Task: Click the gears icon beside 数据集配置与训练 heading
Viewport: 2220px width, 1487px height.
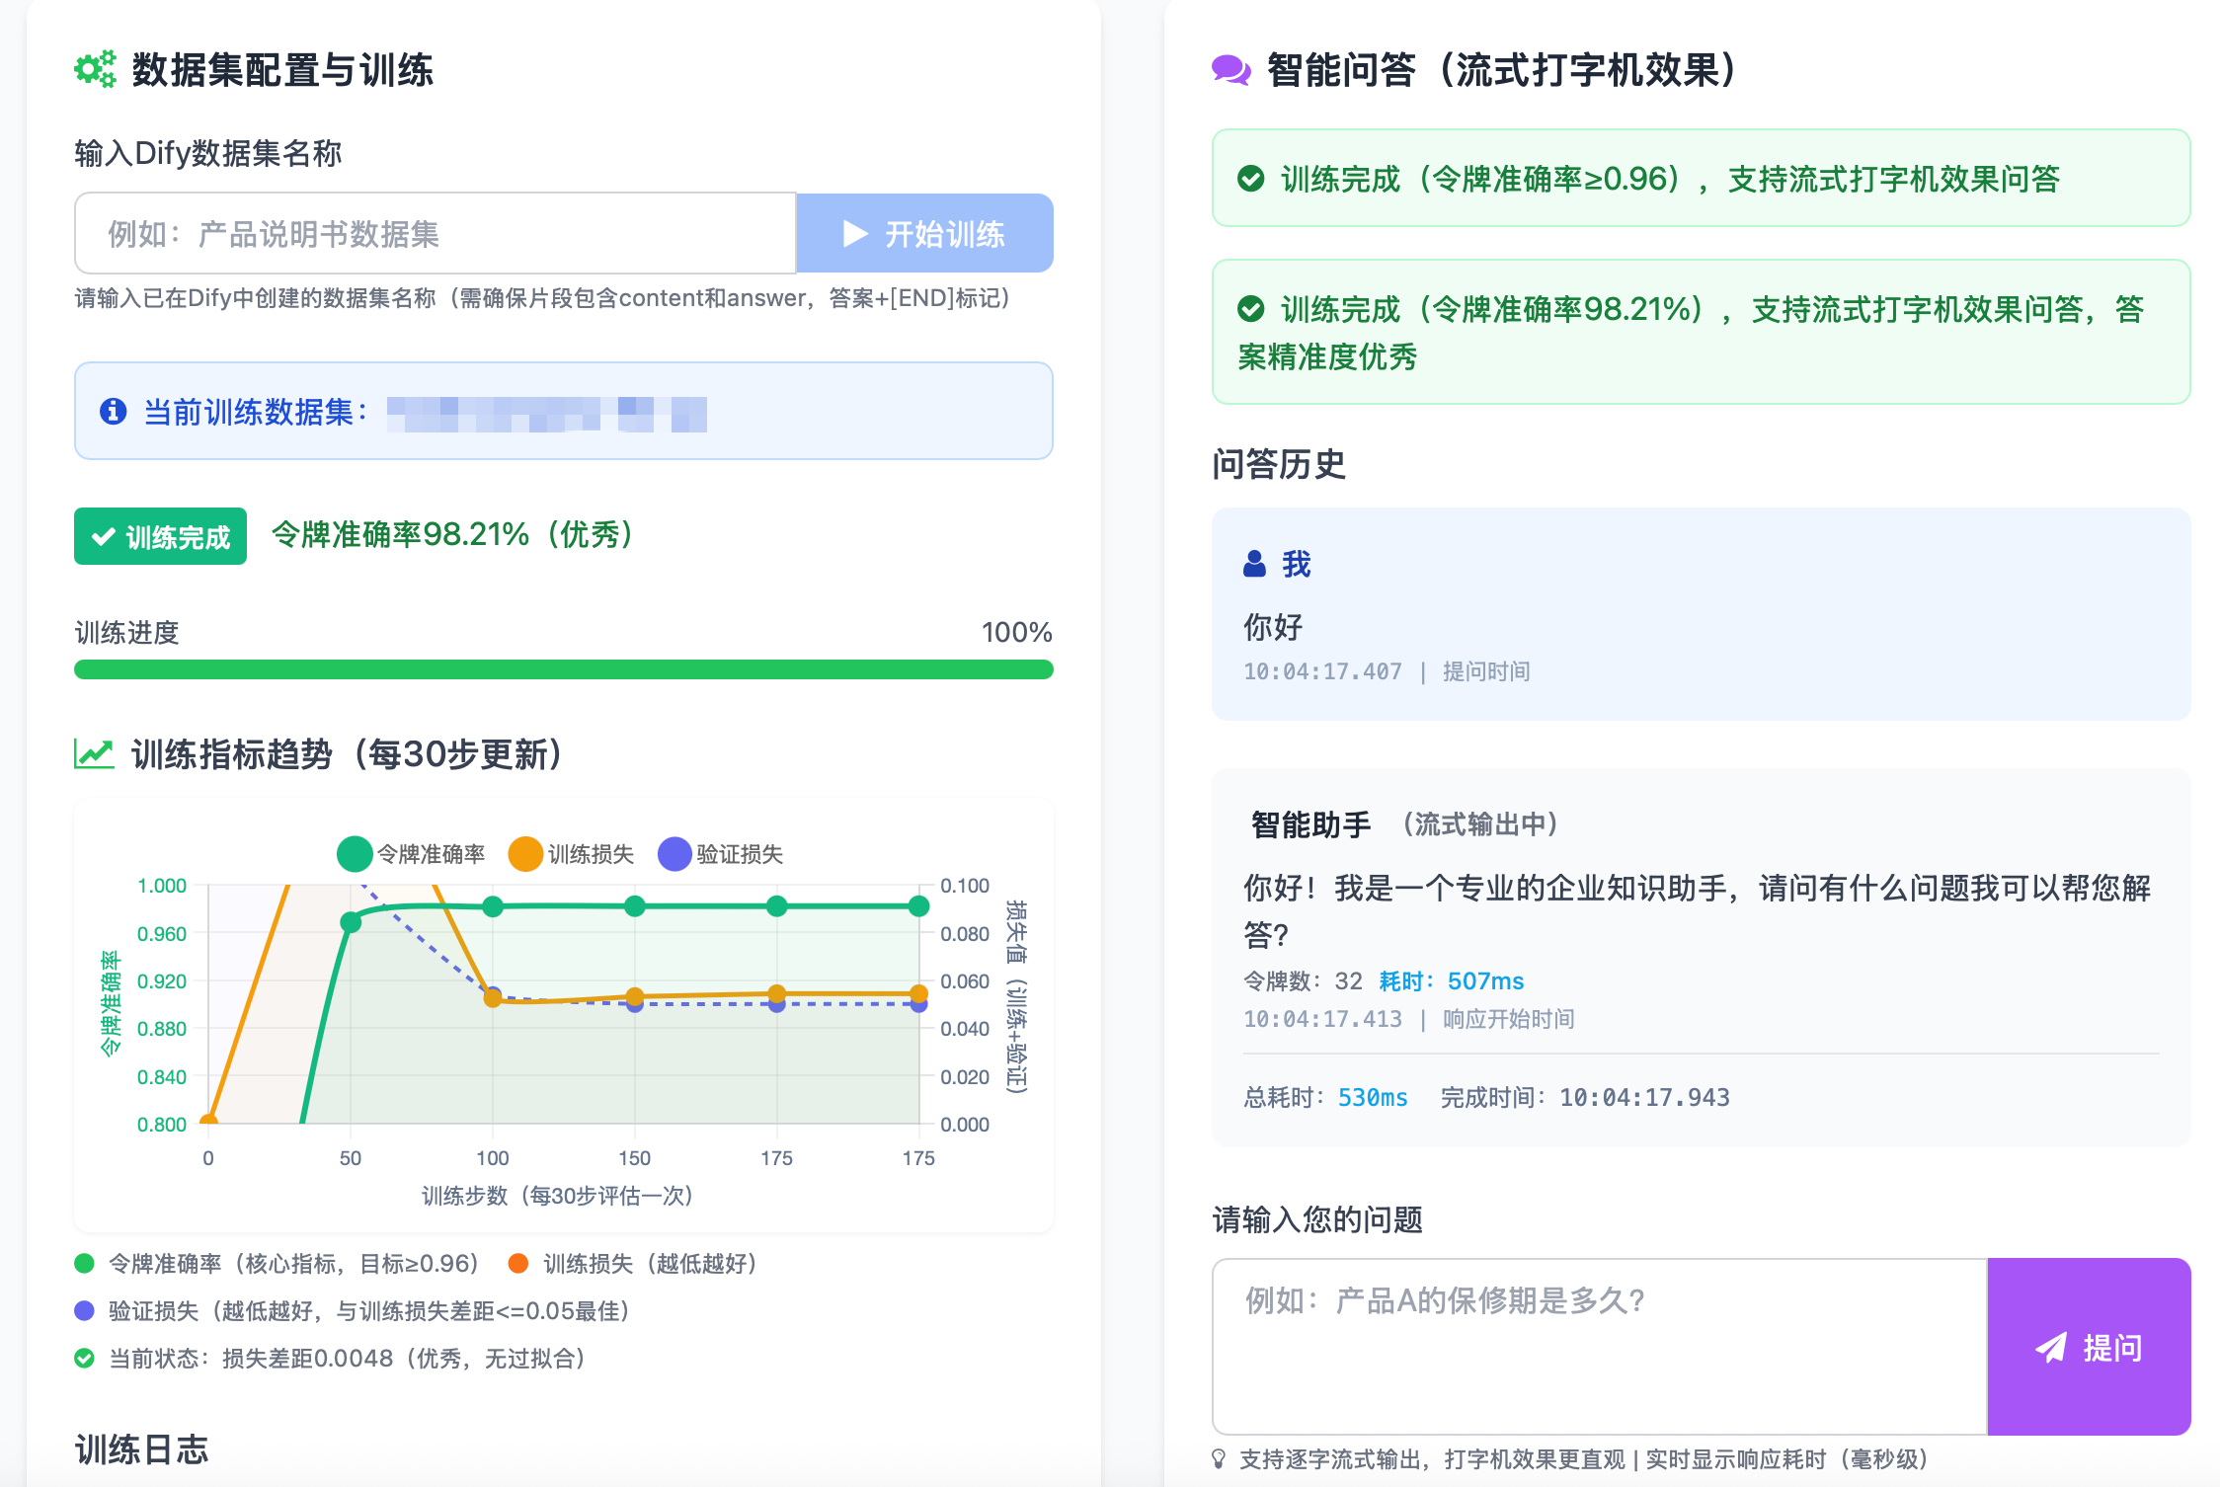Action: pos(94,70)
